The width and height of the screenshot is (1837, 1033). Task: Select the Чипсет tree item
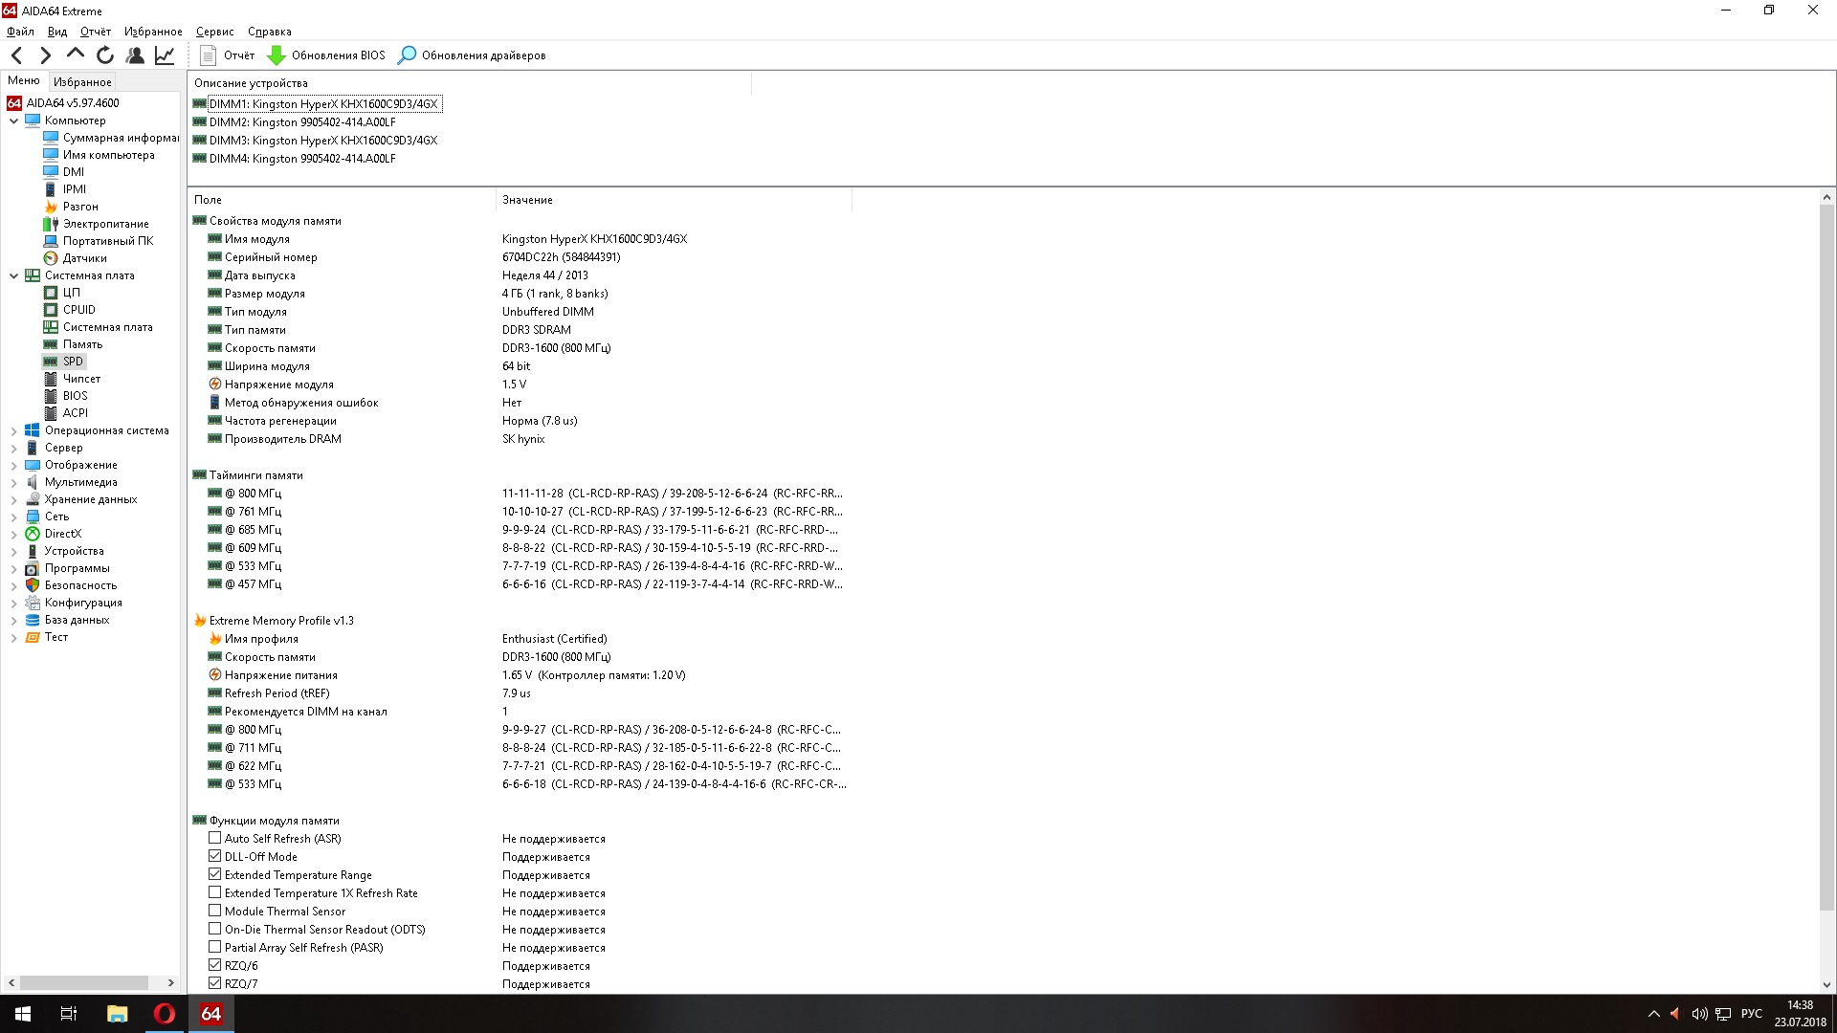point(81,379)
